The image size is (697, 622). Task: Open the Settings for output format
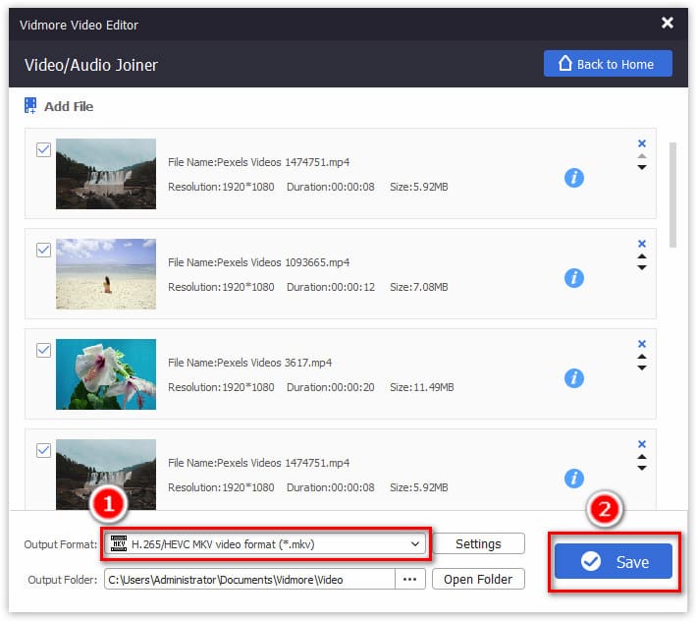(478, 543)
